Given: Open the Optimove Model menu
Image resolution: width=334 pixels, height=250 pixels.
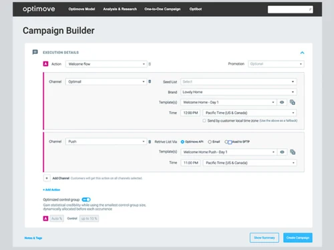Looking at the screenshot, I should pos(81,9).
